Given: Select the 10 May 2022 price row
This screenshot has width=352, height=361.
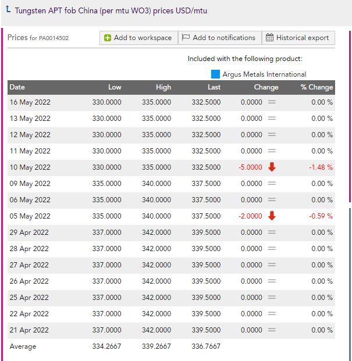Looking at the screenshot, I should pyautogui.click(x=171, y=167).
